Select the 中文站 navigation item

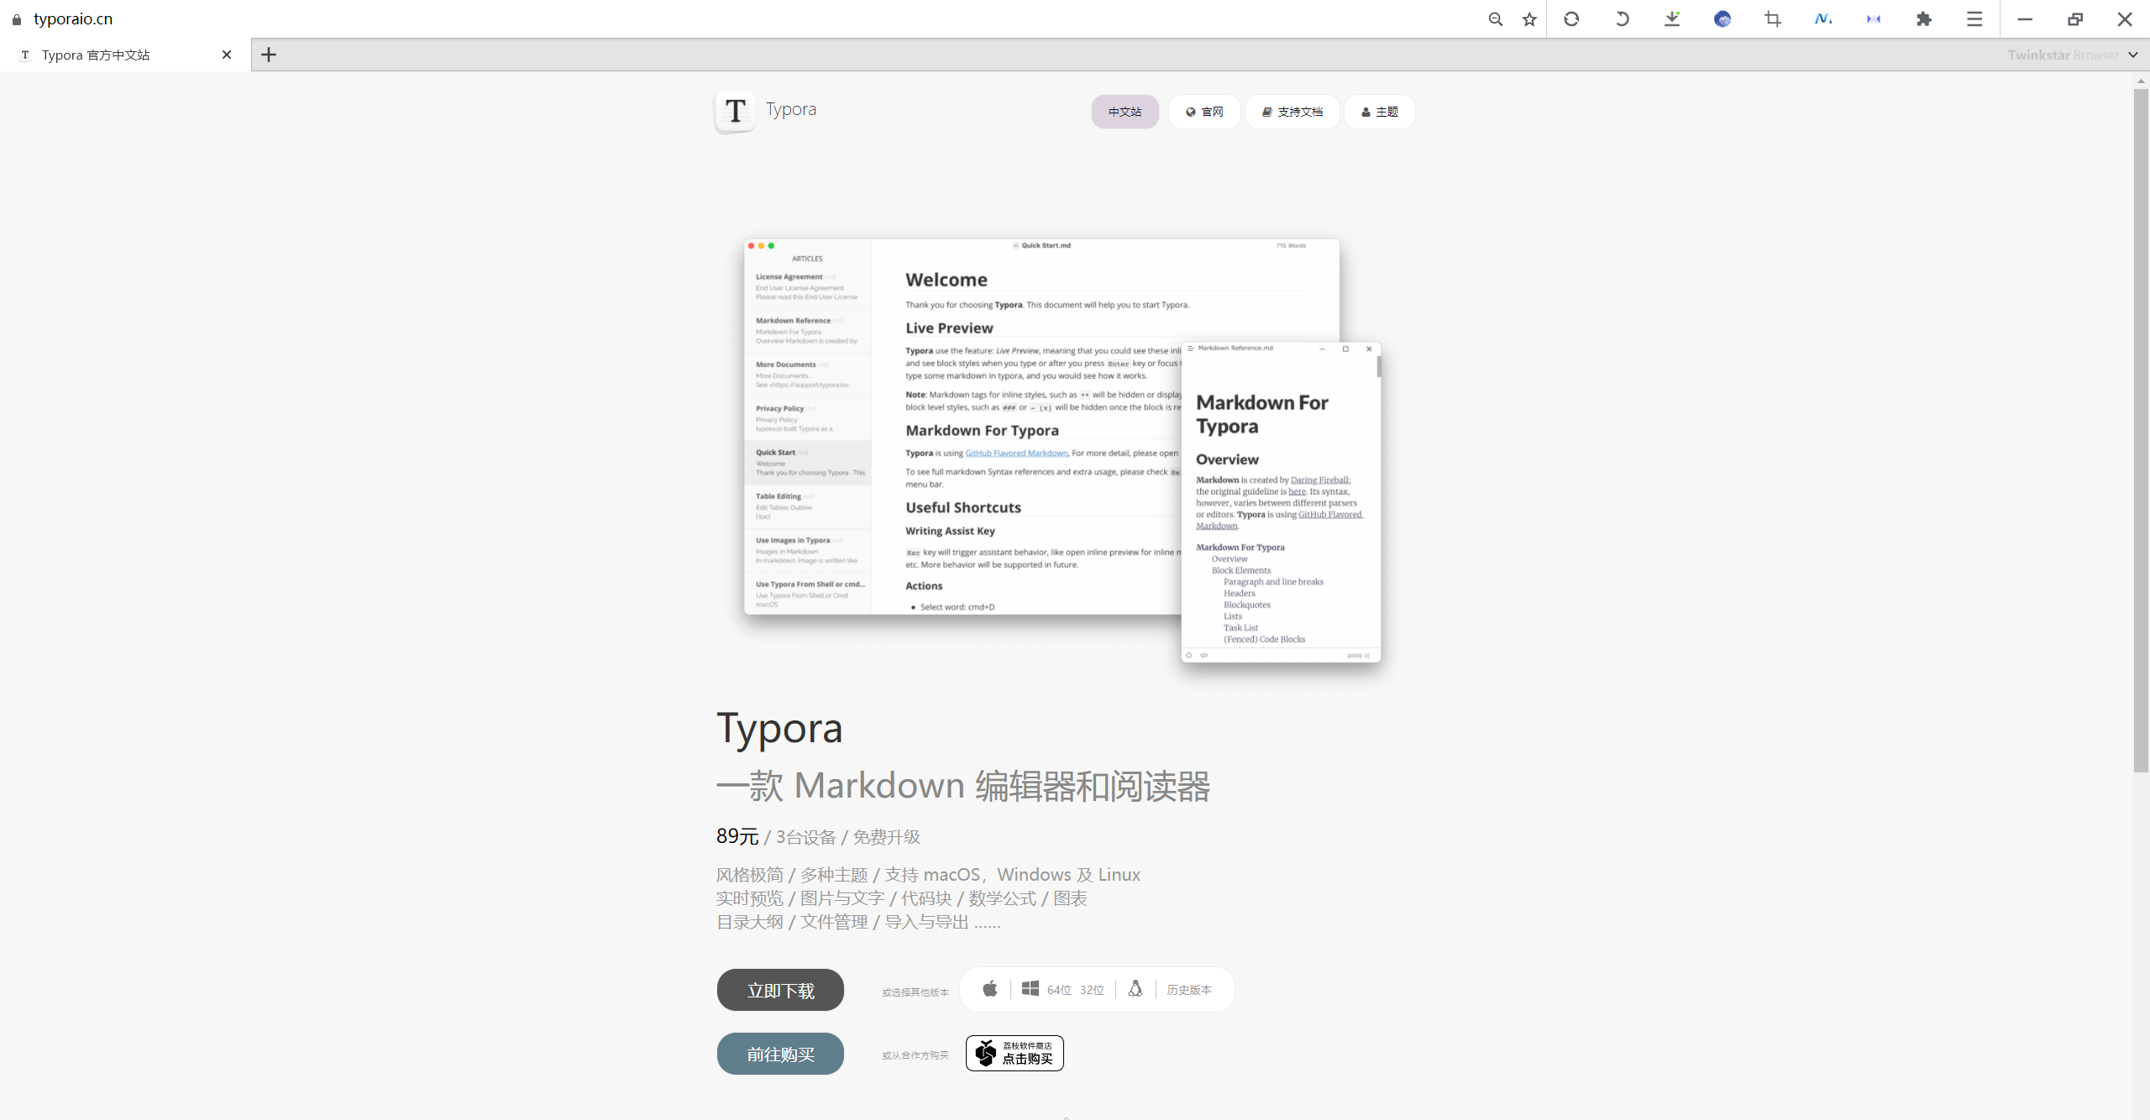1125,112
